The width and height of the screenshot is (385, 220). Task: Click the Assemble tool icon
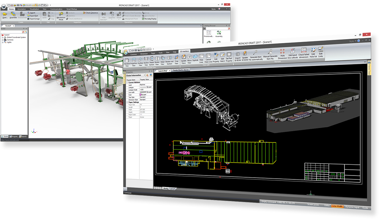click(13, 15)
